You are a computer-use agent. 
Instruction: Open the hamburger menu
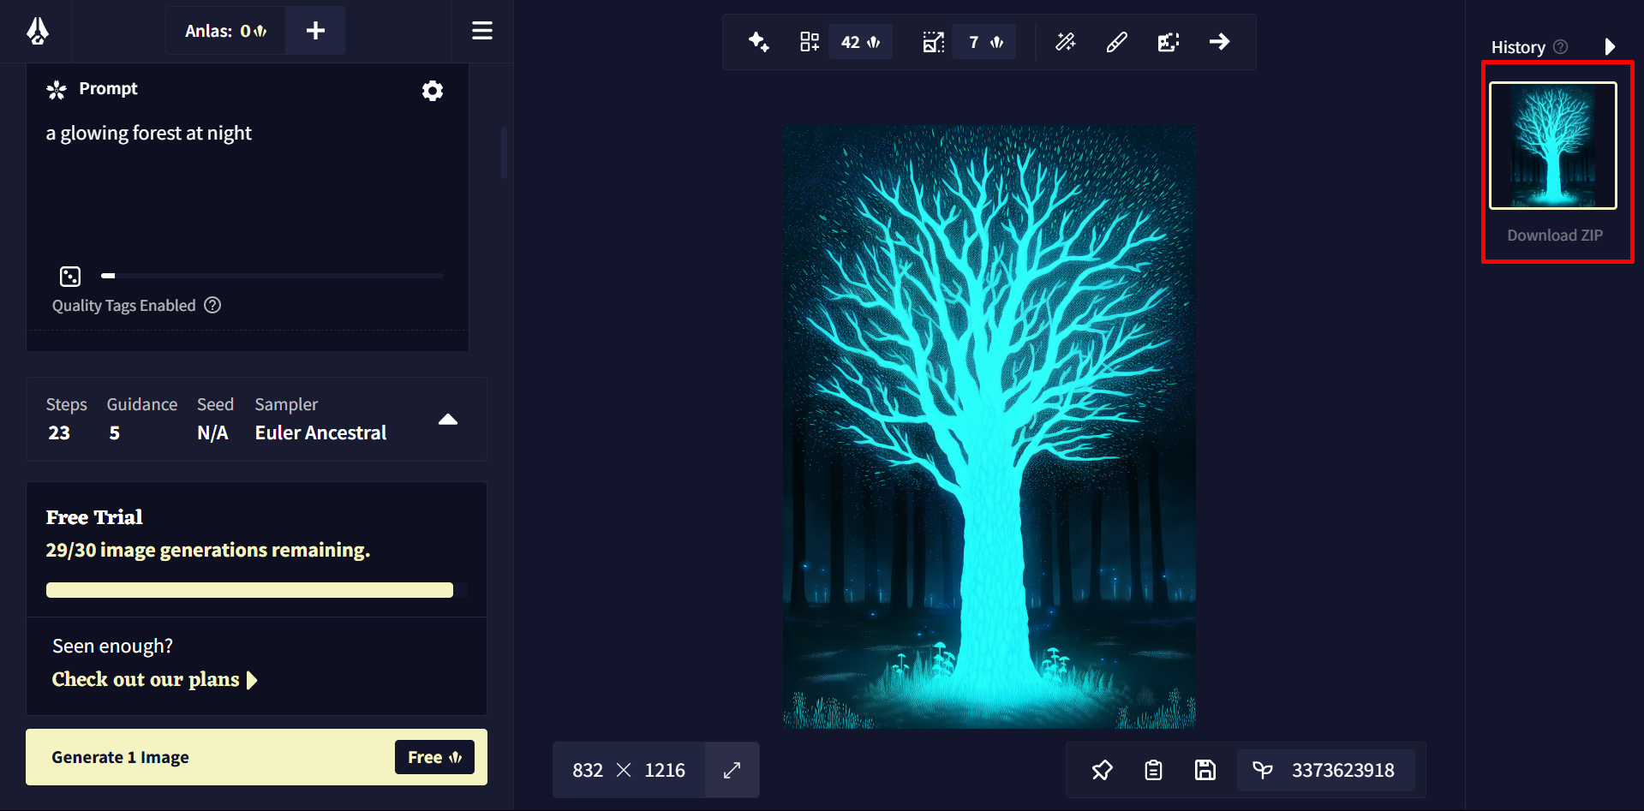482,31
